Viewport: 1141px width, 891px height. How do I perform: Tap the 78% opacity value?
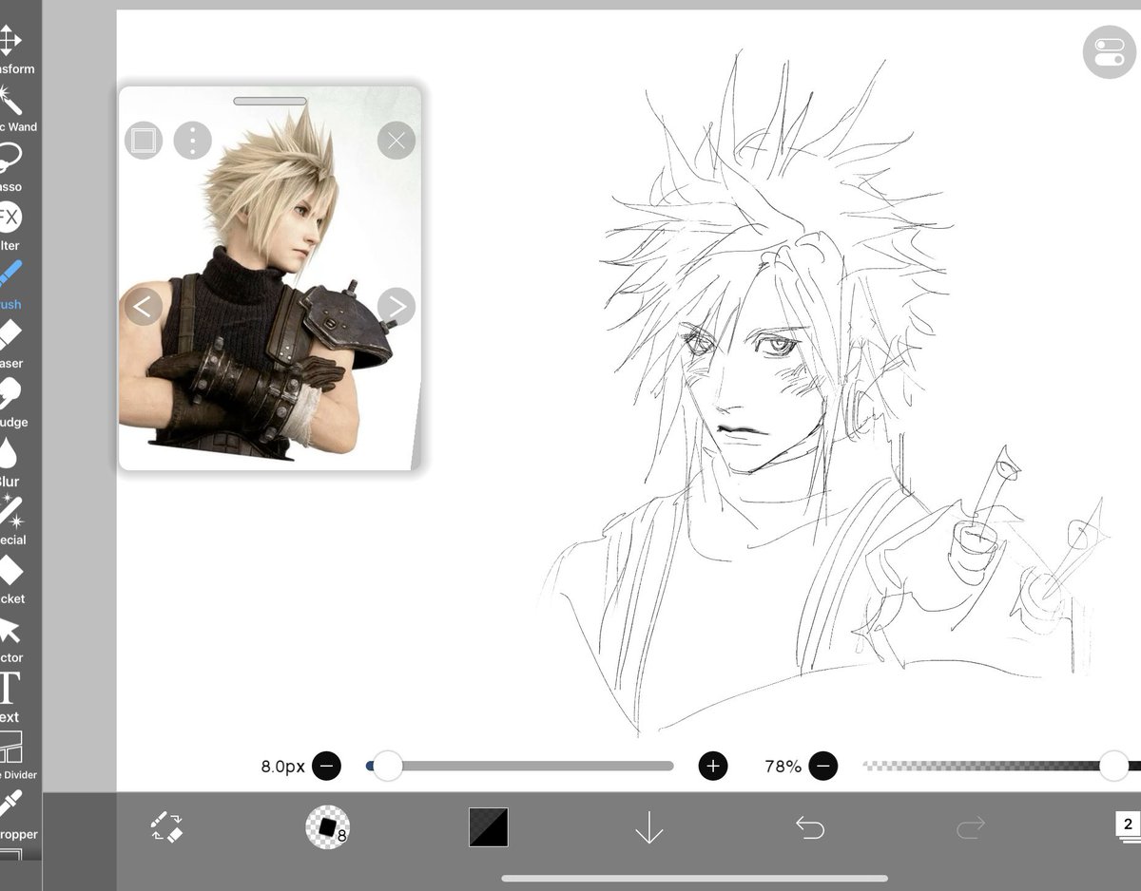[x=783, y=766]
